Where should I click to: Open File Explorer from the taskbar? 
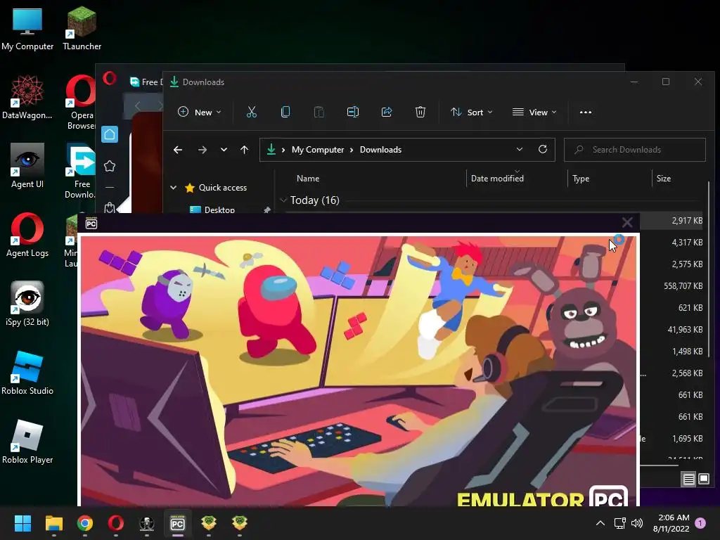53,523
